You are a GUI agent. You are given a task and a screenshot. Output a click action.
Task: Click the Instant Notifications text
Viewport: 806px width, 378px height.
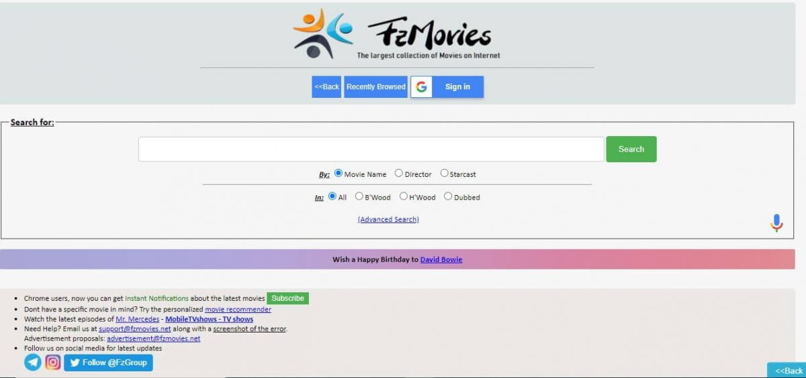[x=156, y=298]
